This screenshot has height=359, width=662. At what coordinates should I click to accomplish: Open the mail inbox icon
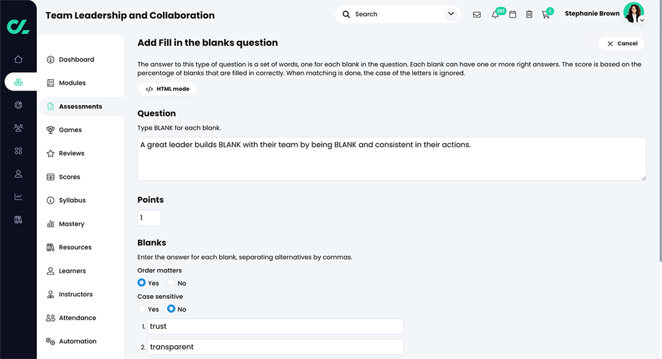click(476, 15)
